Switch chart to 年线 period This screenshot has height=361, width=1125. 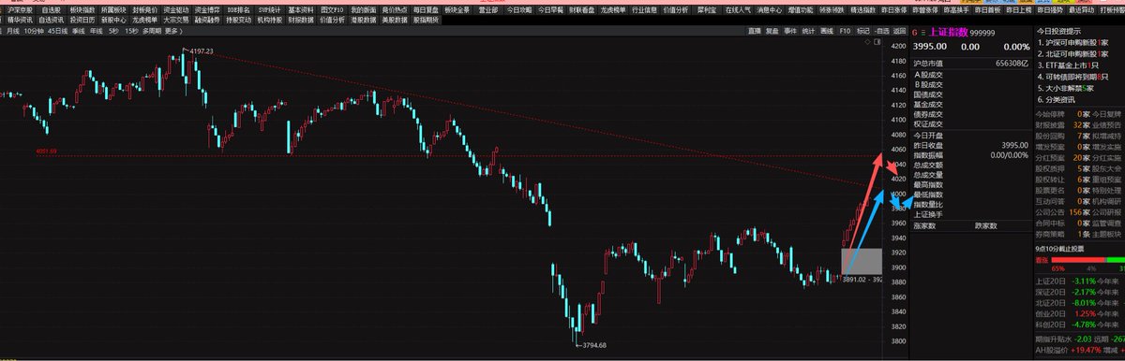(x=96, y=31)
